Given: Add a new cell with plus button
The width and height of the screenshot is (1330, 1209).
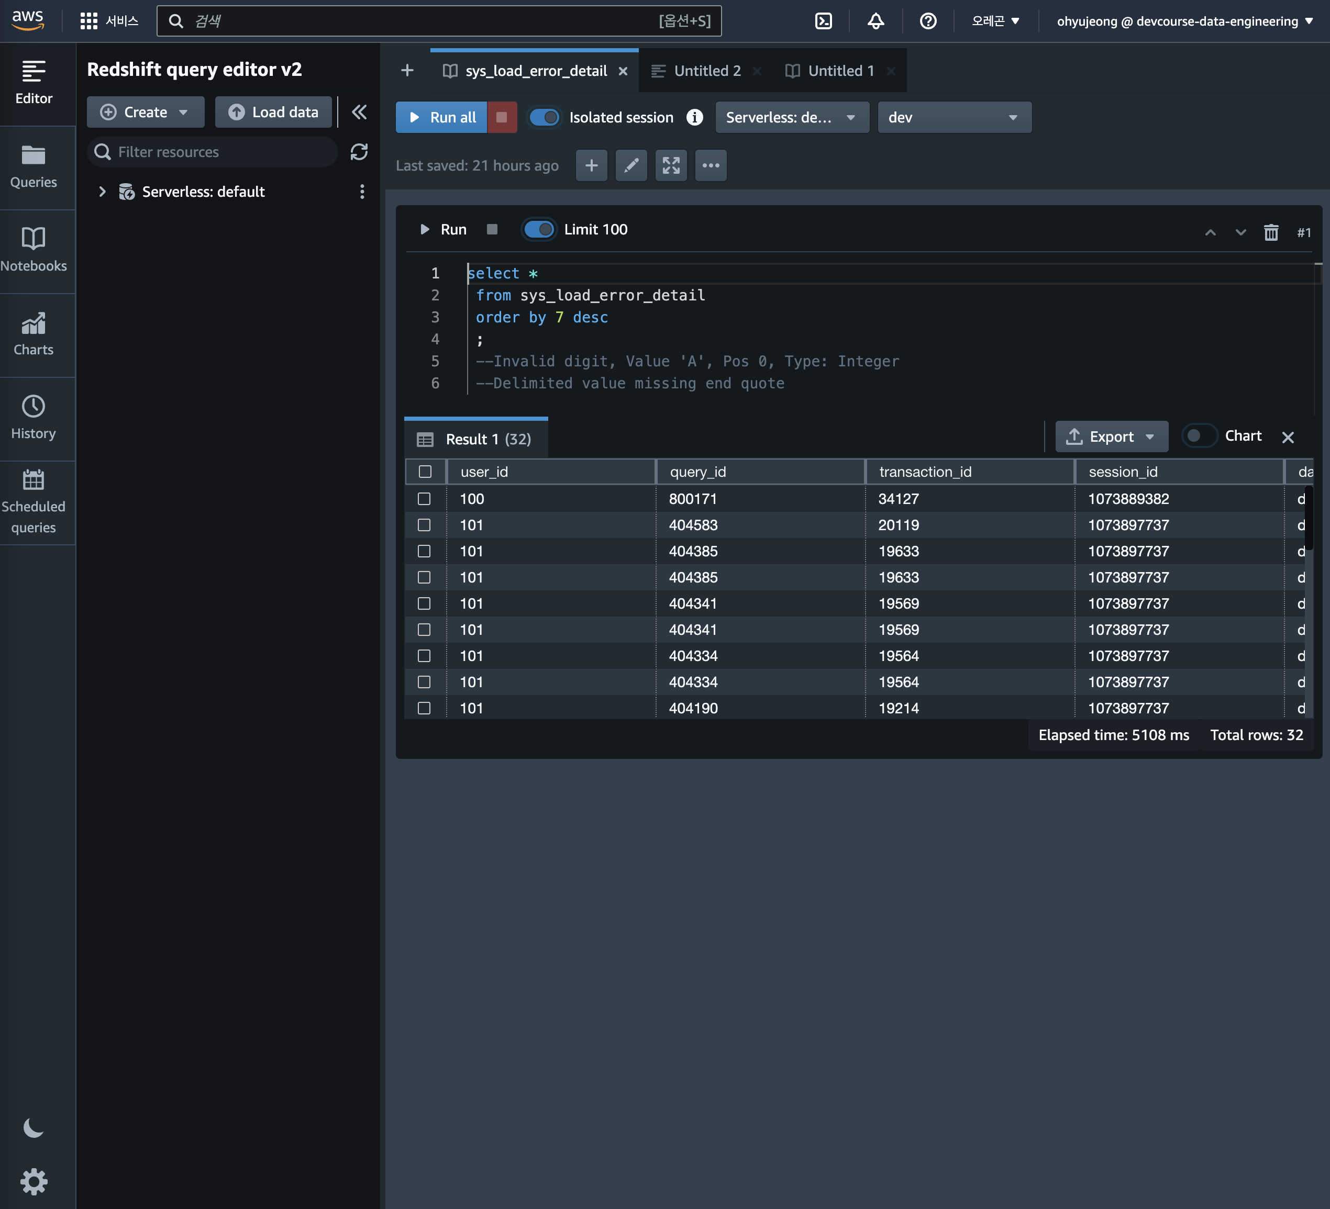Looking at the screenshot, I should (x=591, y=165).
